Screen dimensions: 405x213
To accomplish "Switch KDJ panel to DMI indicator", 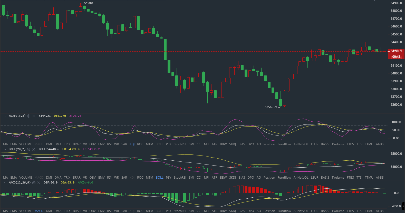I will pyautogui.click(x=49, y=144).
